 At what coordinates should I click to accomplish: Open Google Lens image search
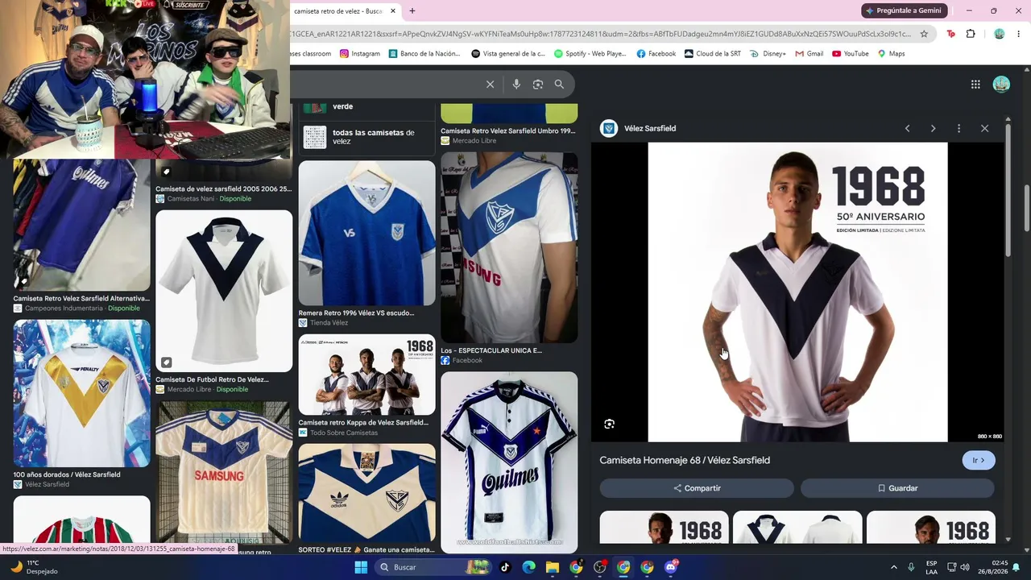tap(538, 85)
